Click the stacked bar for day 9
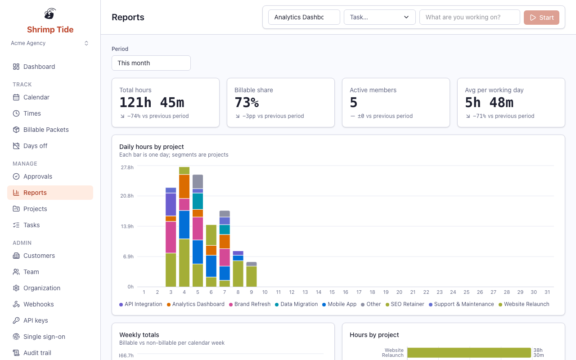This screenshot has height=360, width=576. [x=252, y=274]
